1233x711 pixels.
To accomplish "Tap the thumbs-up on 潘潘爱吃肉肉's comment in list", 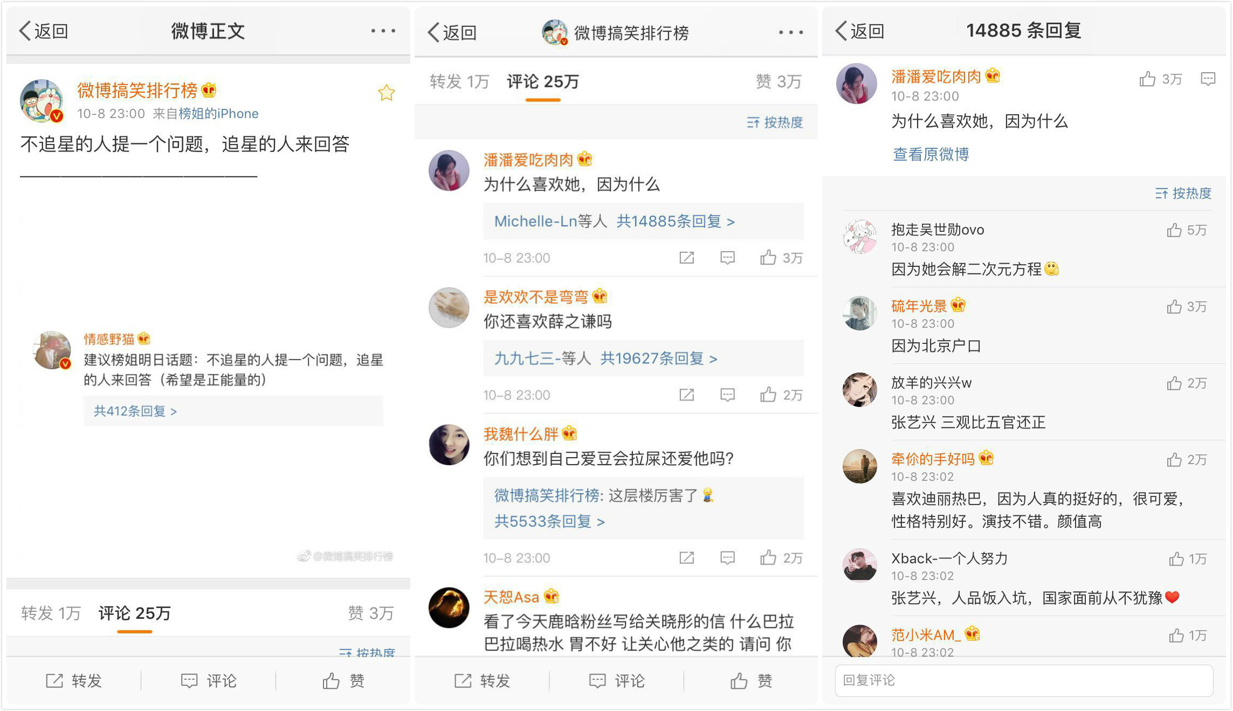I will 768,258.
